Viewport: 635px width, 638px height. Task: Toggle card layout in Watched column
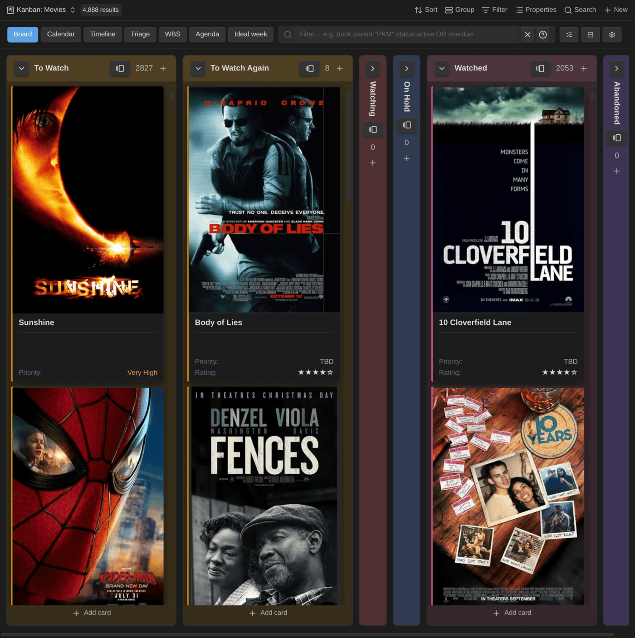coord(540,68)
